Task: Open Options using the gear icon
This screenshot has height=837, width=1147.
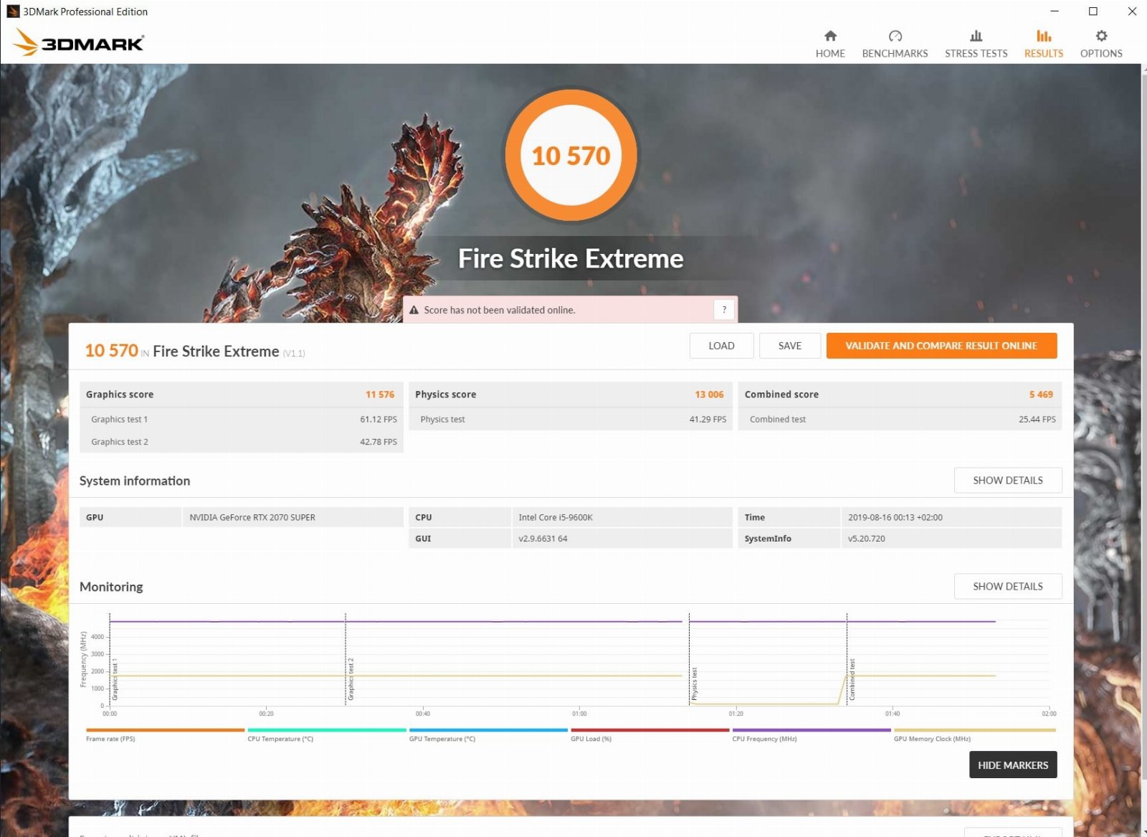Action: pos(1101,36)
